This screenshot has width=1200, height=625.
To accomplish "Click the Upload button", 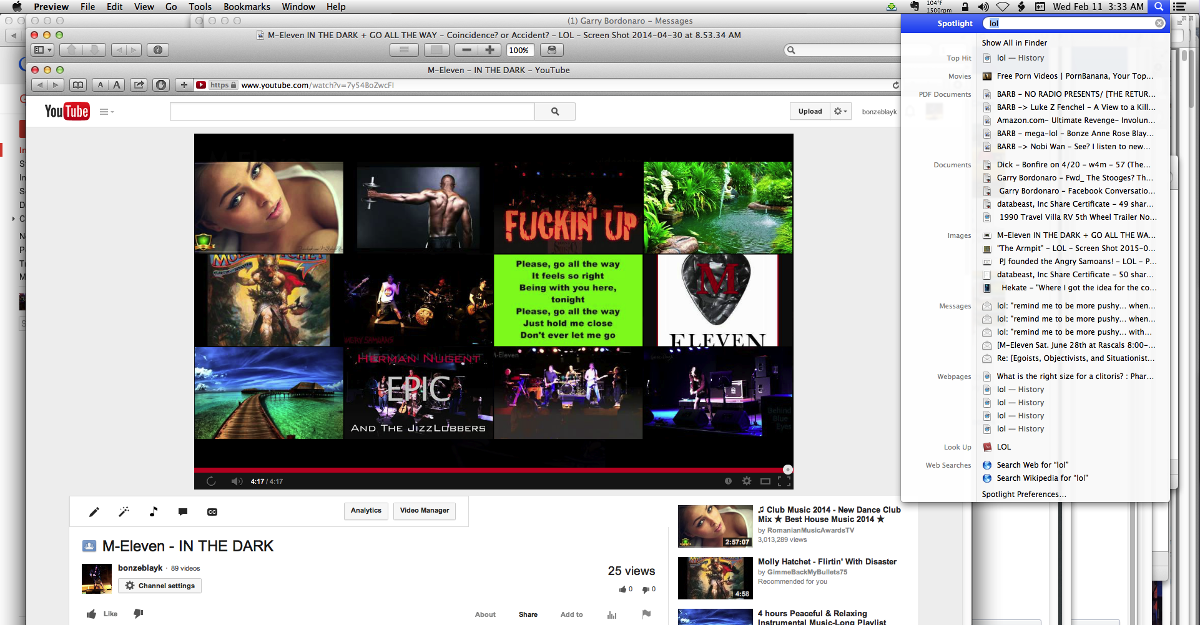I will click(810, 111).
